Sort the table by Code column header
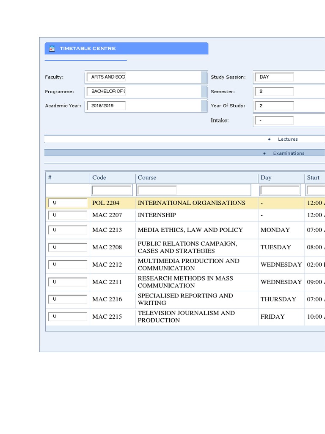Screen dimensions: 325x434 (99, 178)
